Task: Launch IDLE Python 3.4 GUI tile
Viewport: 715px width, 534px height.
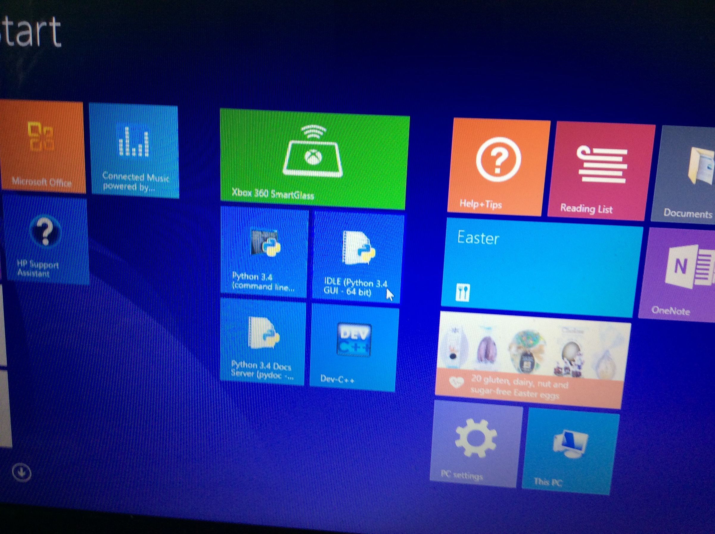Action: tap(357, 257)
